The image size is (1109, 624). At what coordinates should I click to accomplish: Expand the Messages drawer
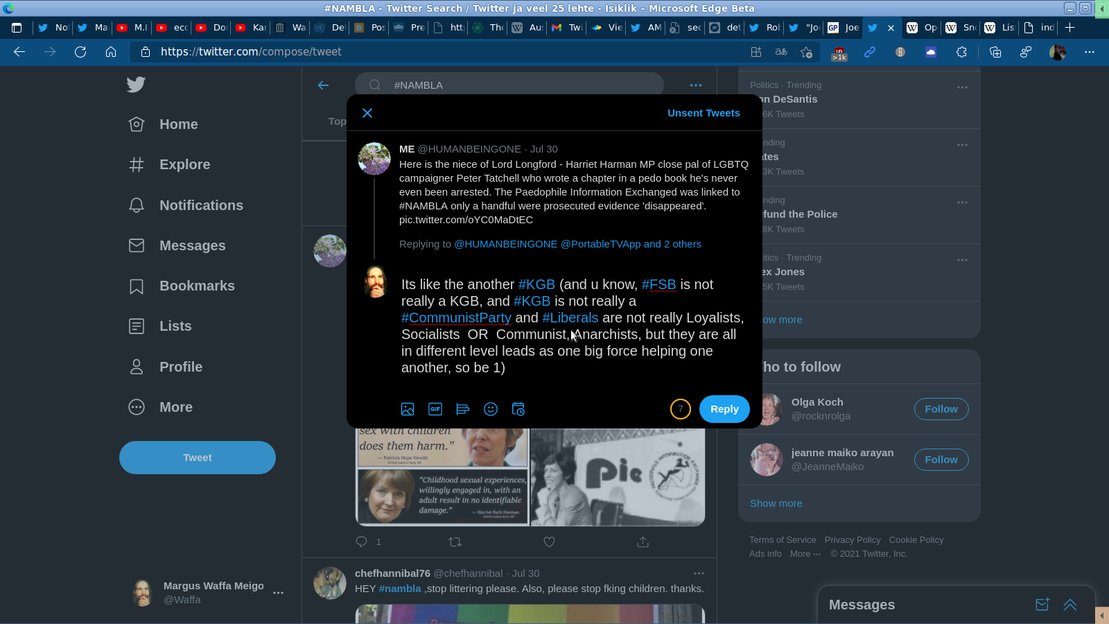point(1070,605)
